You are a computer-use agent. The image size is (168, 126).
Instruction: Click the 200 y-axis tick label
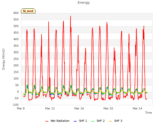16,66
